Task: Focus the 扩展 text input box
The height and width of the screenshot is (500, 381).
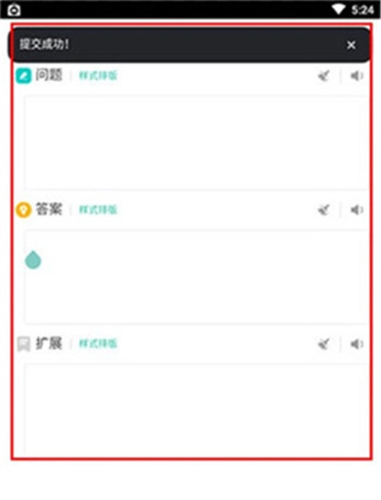Action: click(x=197, y=411)
